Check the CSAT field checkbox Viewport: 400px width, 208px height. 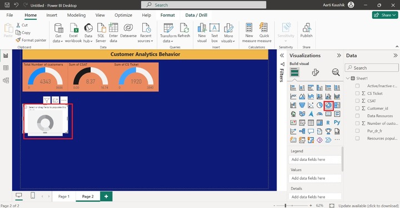coord(357,101)
